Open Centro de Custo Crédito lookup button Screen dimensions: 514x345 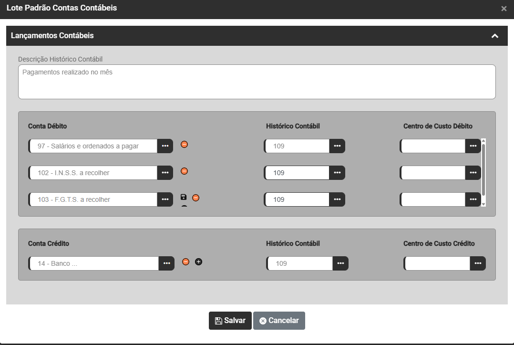click(478, 263)
